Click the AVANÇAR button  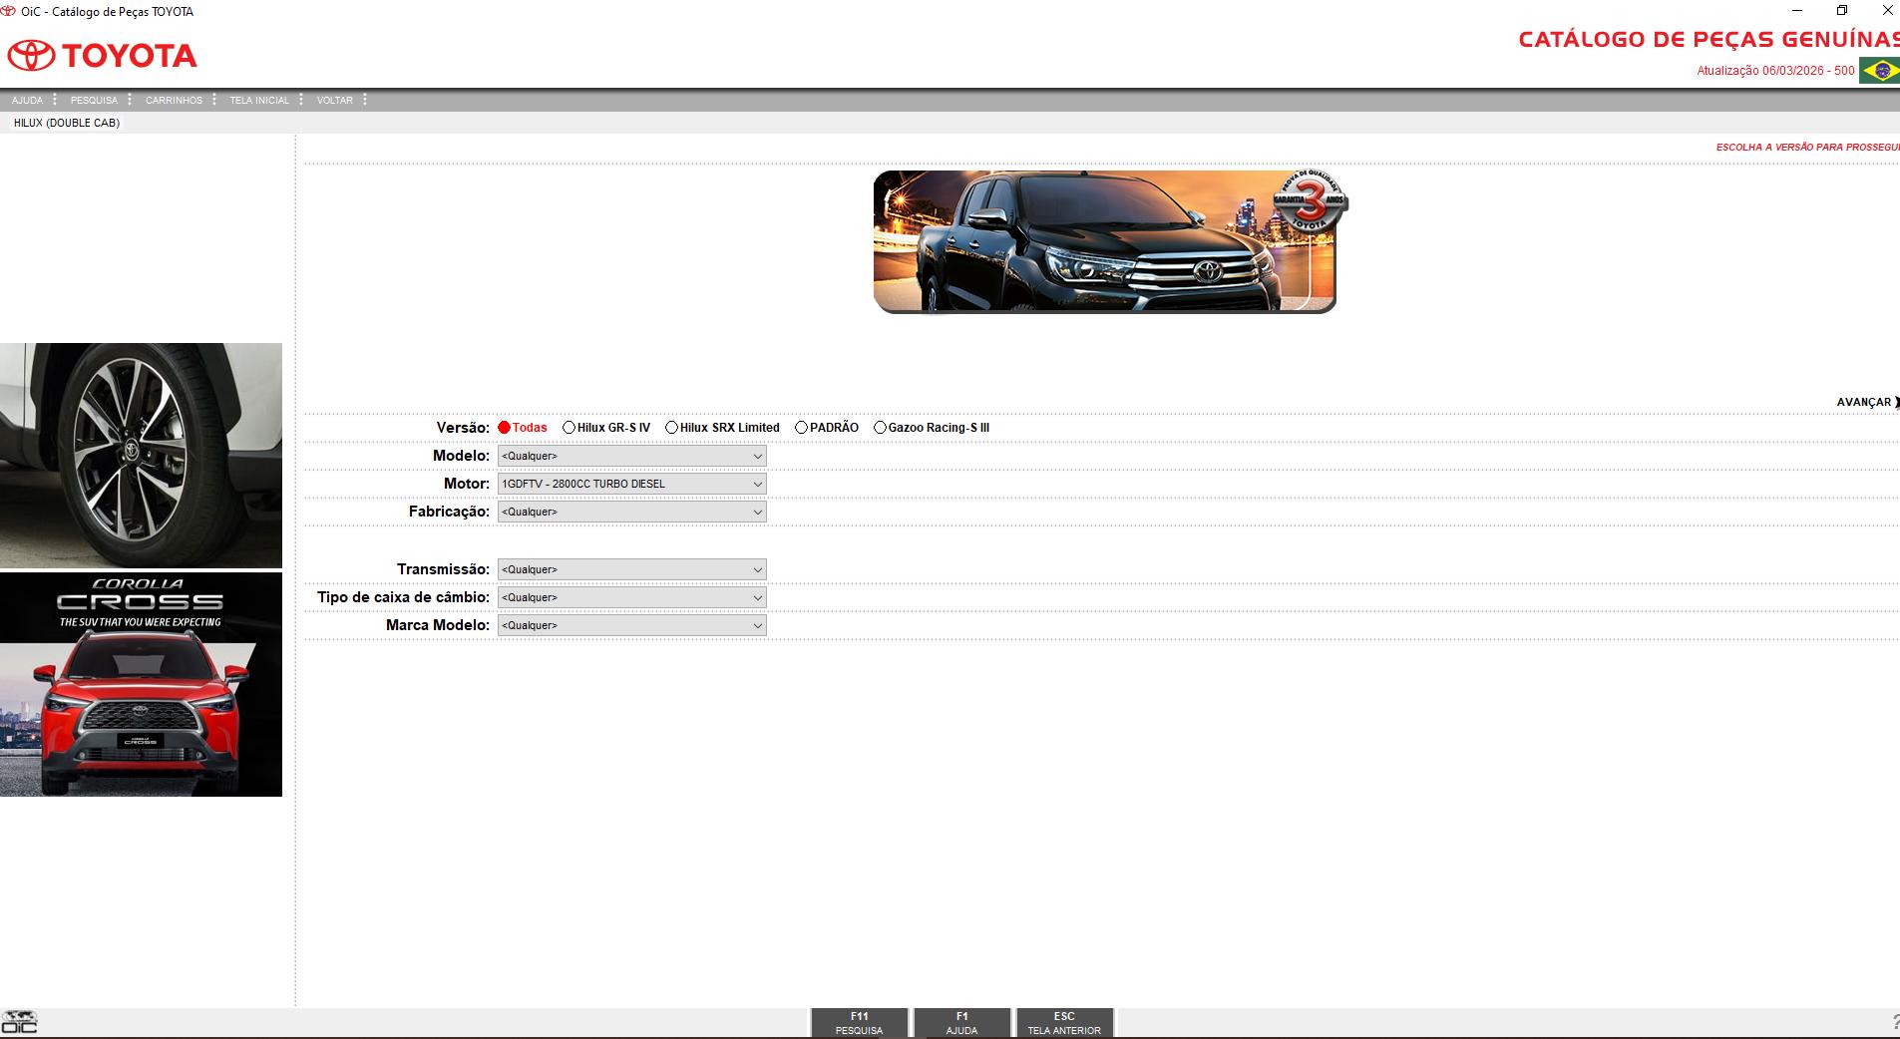point(1867,402)
